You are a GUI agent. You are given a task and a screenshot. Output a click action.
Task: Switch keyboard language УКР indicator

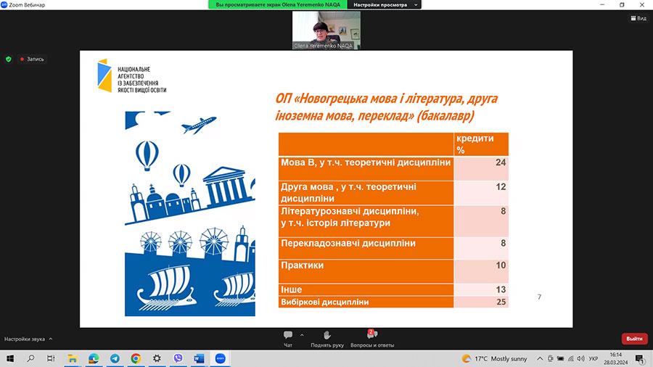(594, 359)
